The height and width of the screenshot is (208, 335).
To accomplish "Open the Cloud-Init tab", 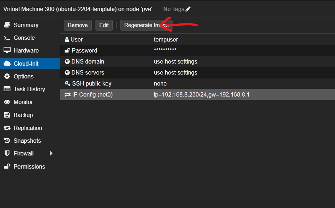I will [x=26, y=64].
